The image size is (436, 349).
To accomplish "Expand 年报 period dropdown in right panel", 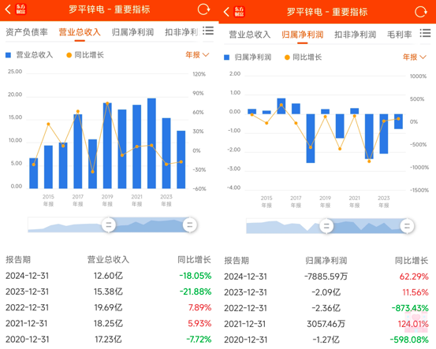I will pyautogui.click(x=414, y=57).
